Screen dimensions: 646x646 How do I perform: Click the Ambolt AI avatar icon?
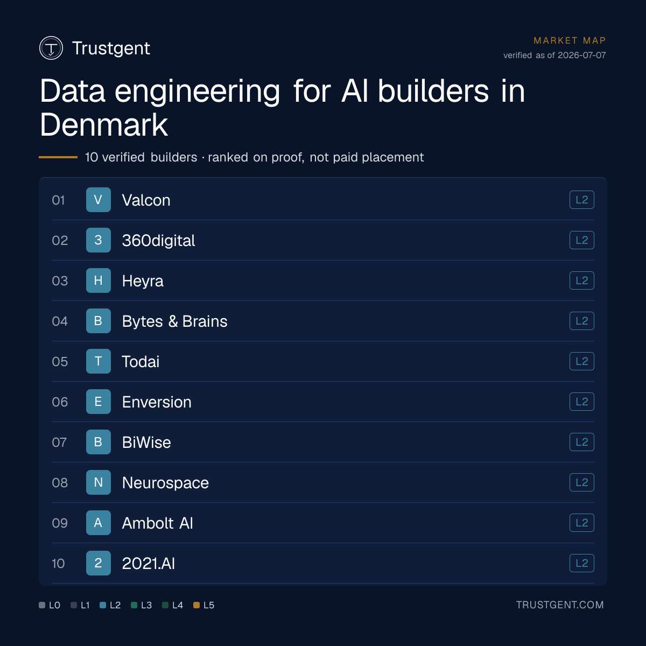(x=99, y=523)
